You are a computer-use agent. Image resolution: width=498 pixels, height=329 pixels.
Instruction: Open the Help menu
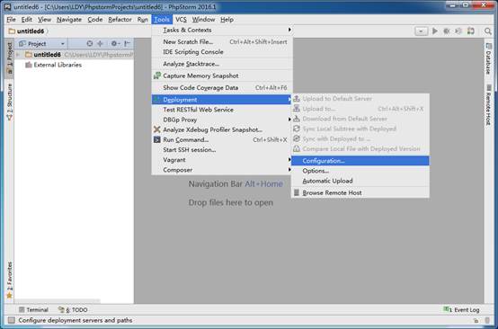pos(227,20)
